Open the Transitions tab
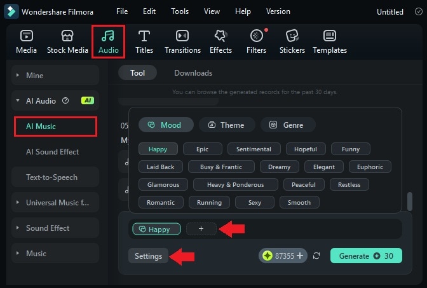The width and height of the screenshot is (427, 288). (x=182, y=42)
